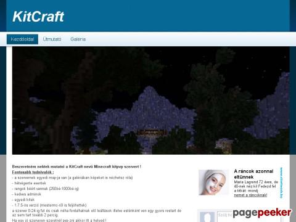Image resolution: width=296 pixels, height=222 pixels.
Task: Switch to the Útmutató tab
Action: click(52, 39)
